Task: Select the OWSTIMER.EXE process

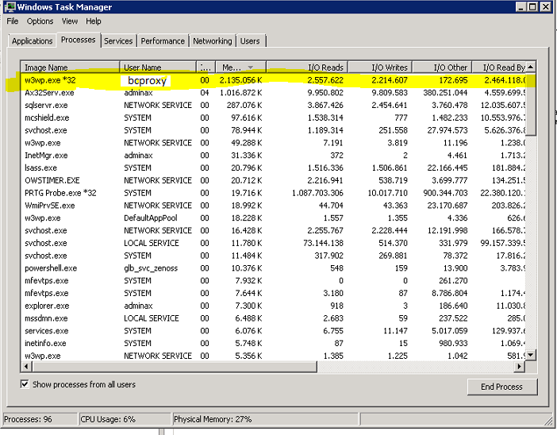Action: (273, 180)
